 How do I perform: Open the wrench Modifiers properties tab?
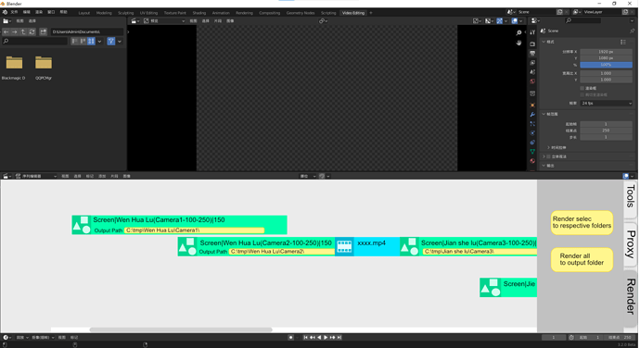point(532,115)
